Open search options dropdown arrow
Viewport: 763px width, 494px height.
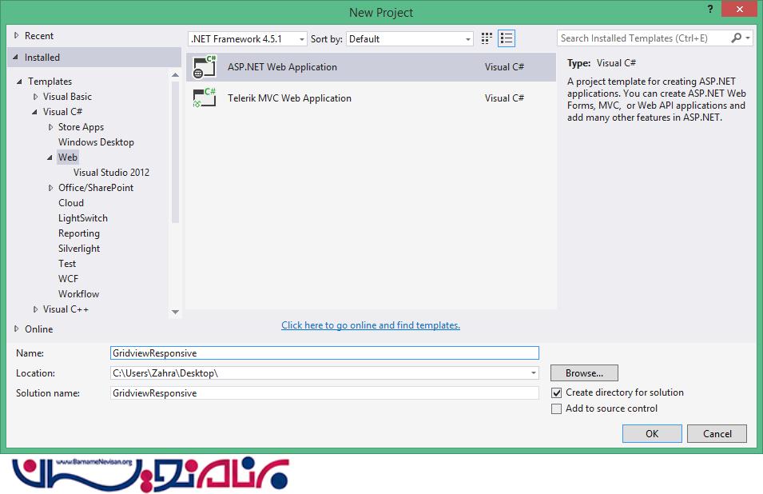(x=748, y=38)
